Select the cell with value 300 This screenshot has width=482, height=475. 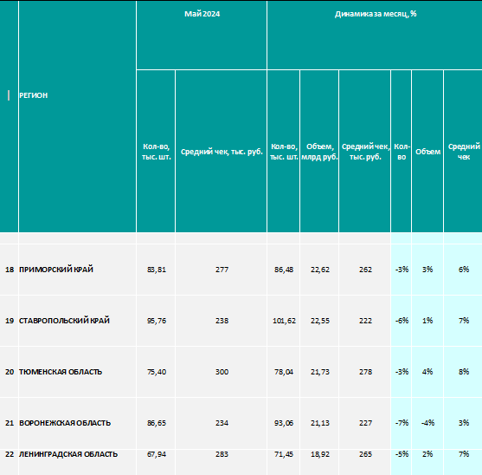coord(222,372)
